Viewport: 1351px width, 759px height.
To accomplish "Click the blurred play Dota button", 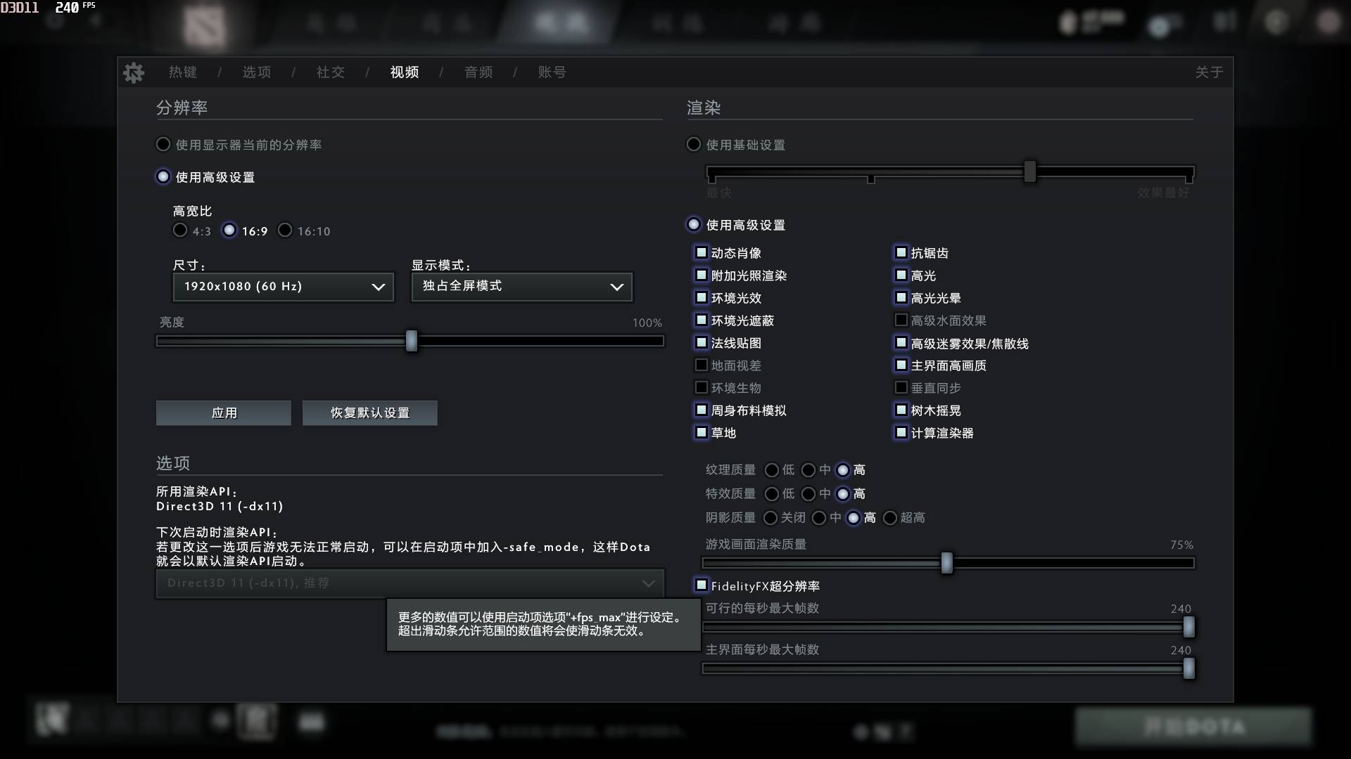I will coord(1193,727).
